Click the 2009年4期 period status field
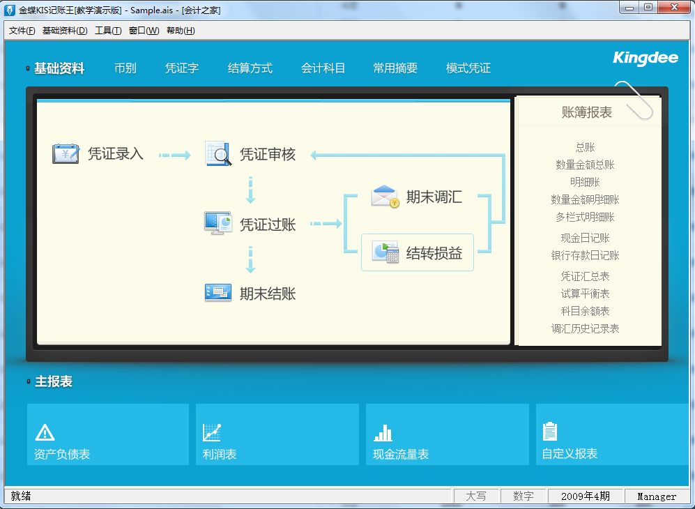 pyautogui.click(x=585, y=496)
